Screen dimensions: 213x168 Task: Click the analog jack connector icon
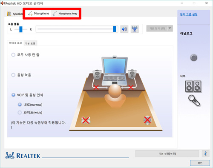[194, 58]
